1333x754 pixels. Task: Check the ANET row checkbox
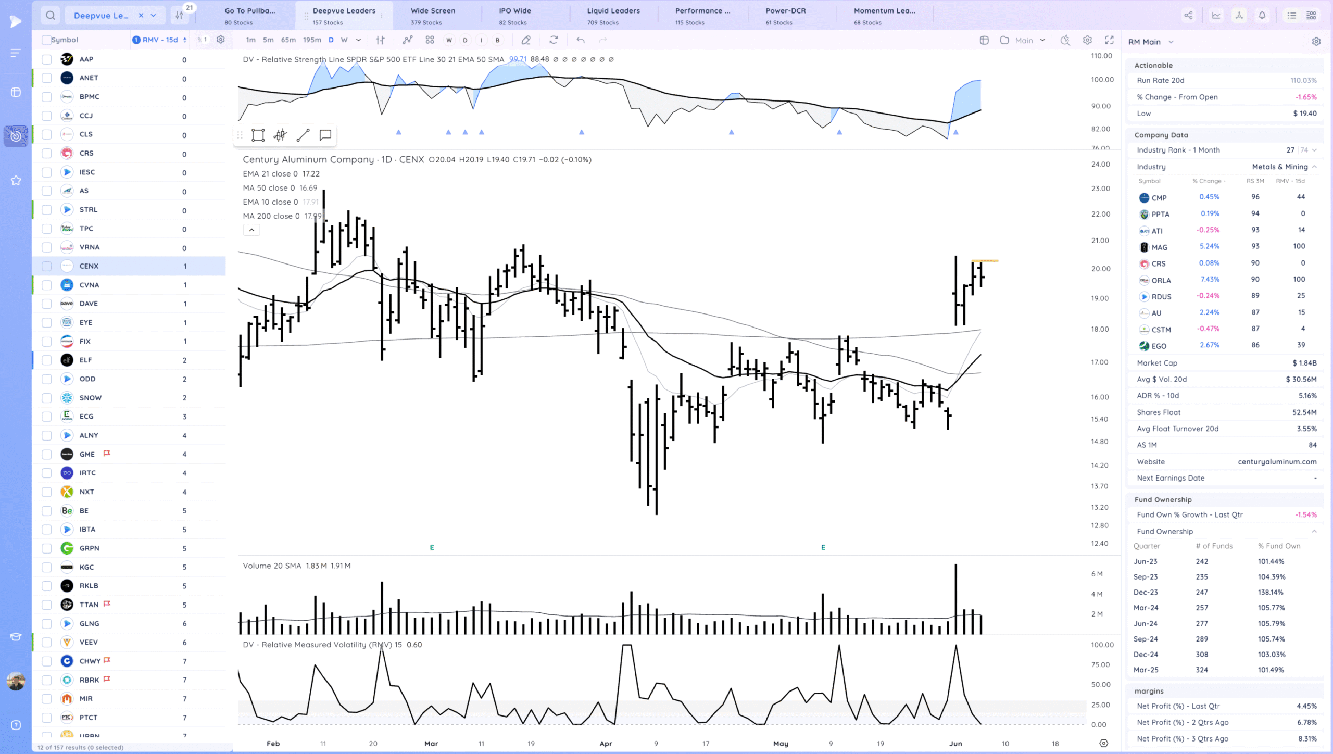(x=47, y=78)
